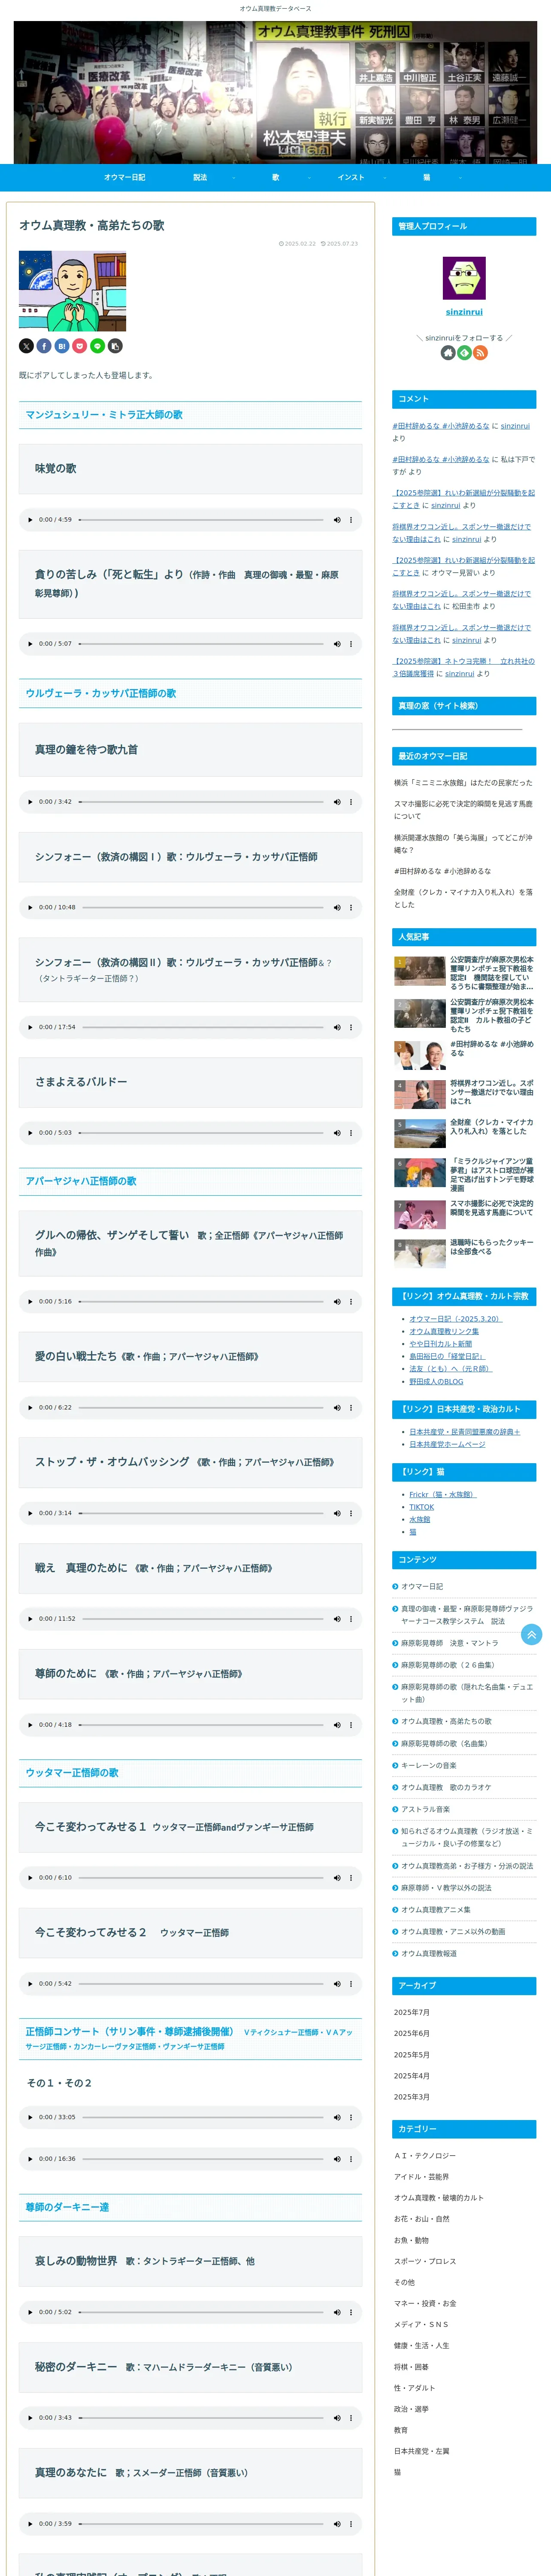Screen dimensions: 551x2576
Task: Mute the 5:07 貪りの苦しみ player
Action: click(337, 644)
